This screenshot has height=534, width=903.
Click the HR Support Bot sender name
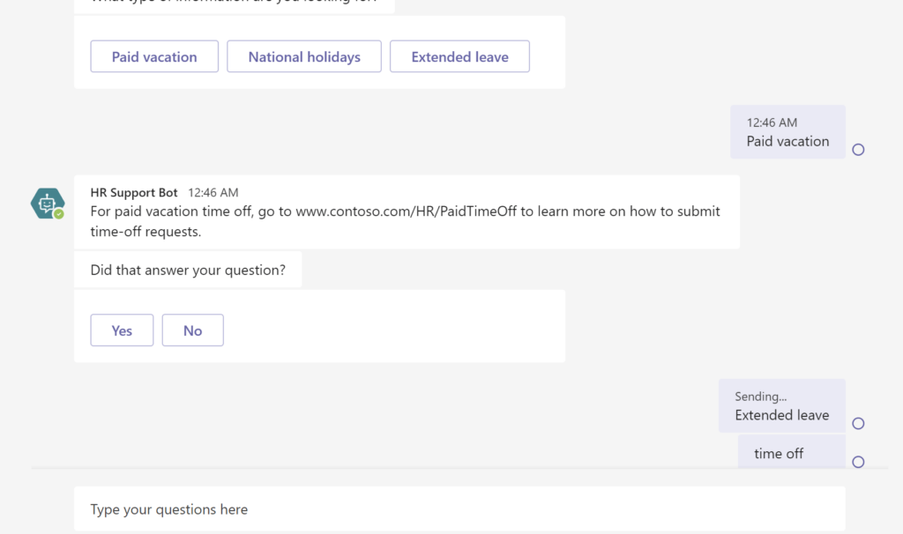point(134,192)
